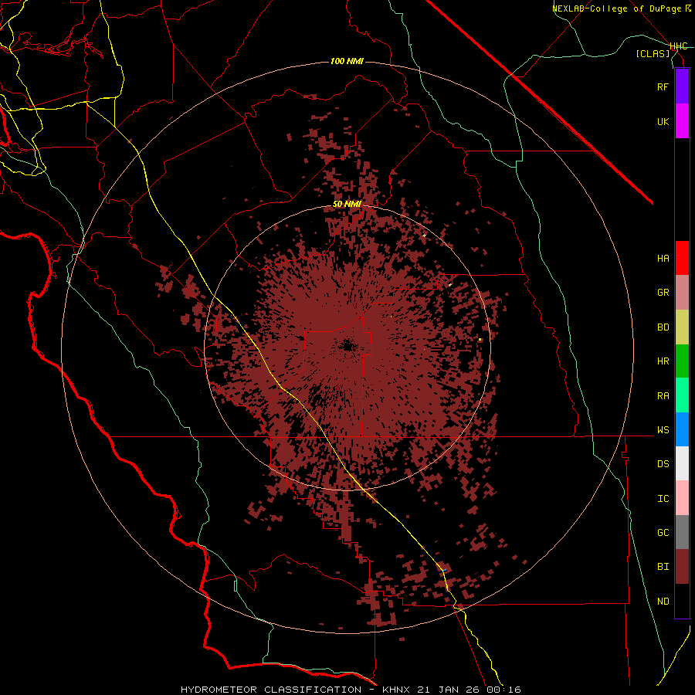695x695 pixels.
Task: Select the BD yellow legend swatch
Action: pyautogui.click(x=682, y=327)
